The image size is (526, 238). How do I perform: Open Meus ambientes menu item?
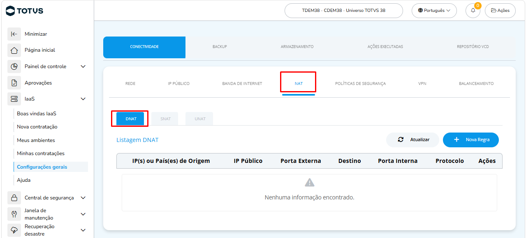click(36, 140)
